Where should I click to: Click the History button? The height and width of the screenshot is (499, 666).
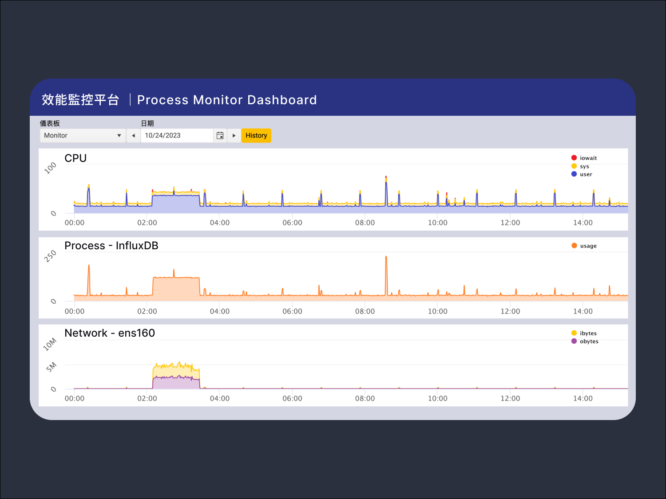point(256,136)
